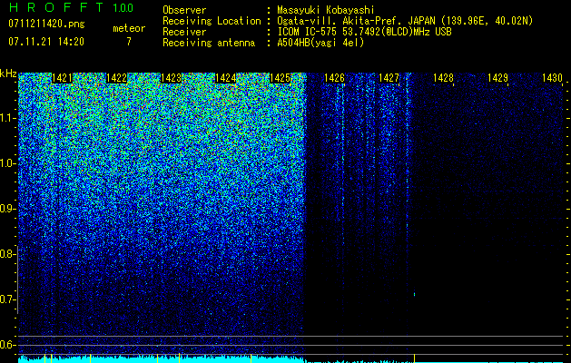Click the 1427 time marker
This screenshot has height=363, width=571.
[x=389, y=78]
